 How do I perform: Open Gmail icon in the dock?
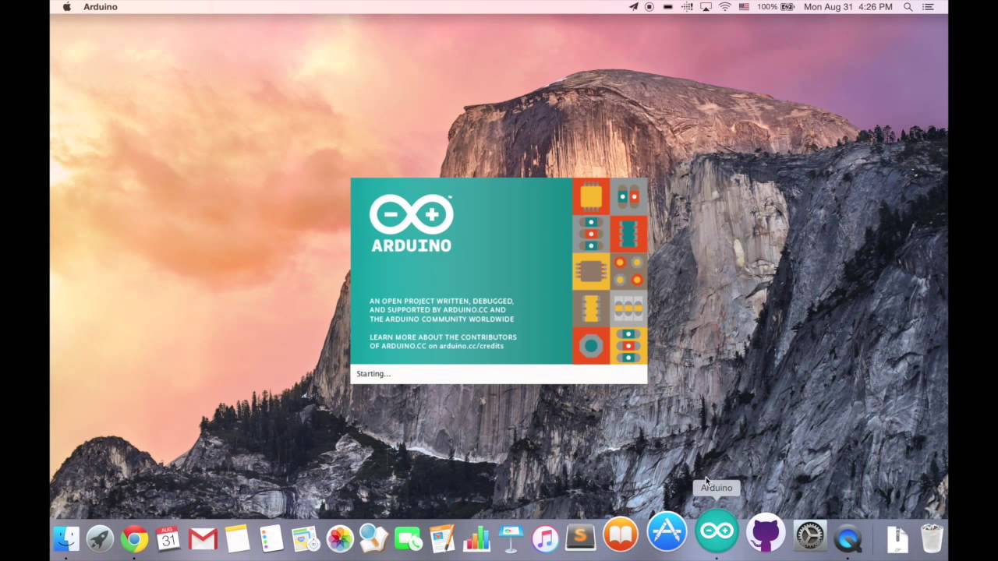coord(203,538)
